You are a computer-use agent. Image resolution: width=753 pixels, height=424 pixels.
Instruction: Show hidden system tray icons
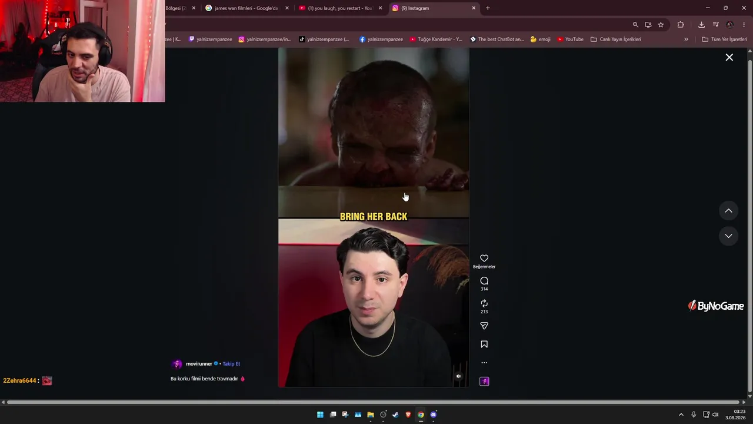pyautogui.click(x=681, y=415)
